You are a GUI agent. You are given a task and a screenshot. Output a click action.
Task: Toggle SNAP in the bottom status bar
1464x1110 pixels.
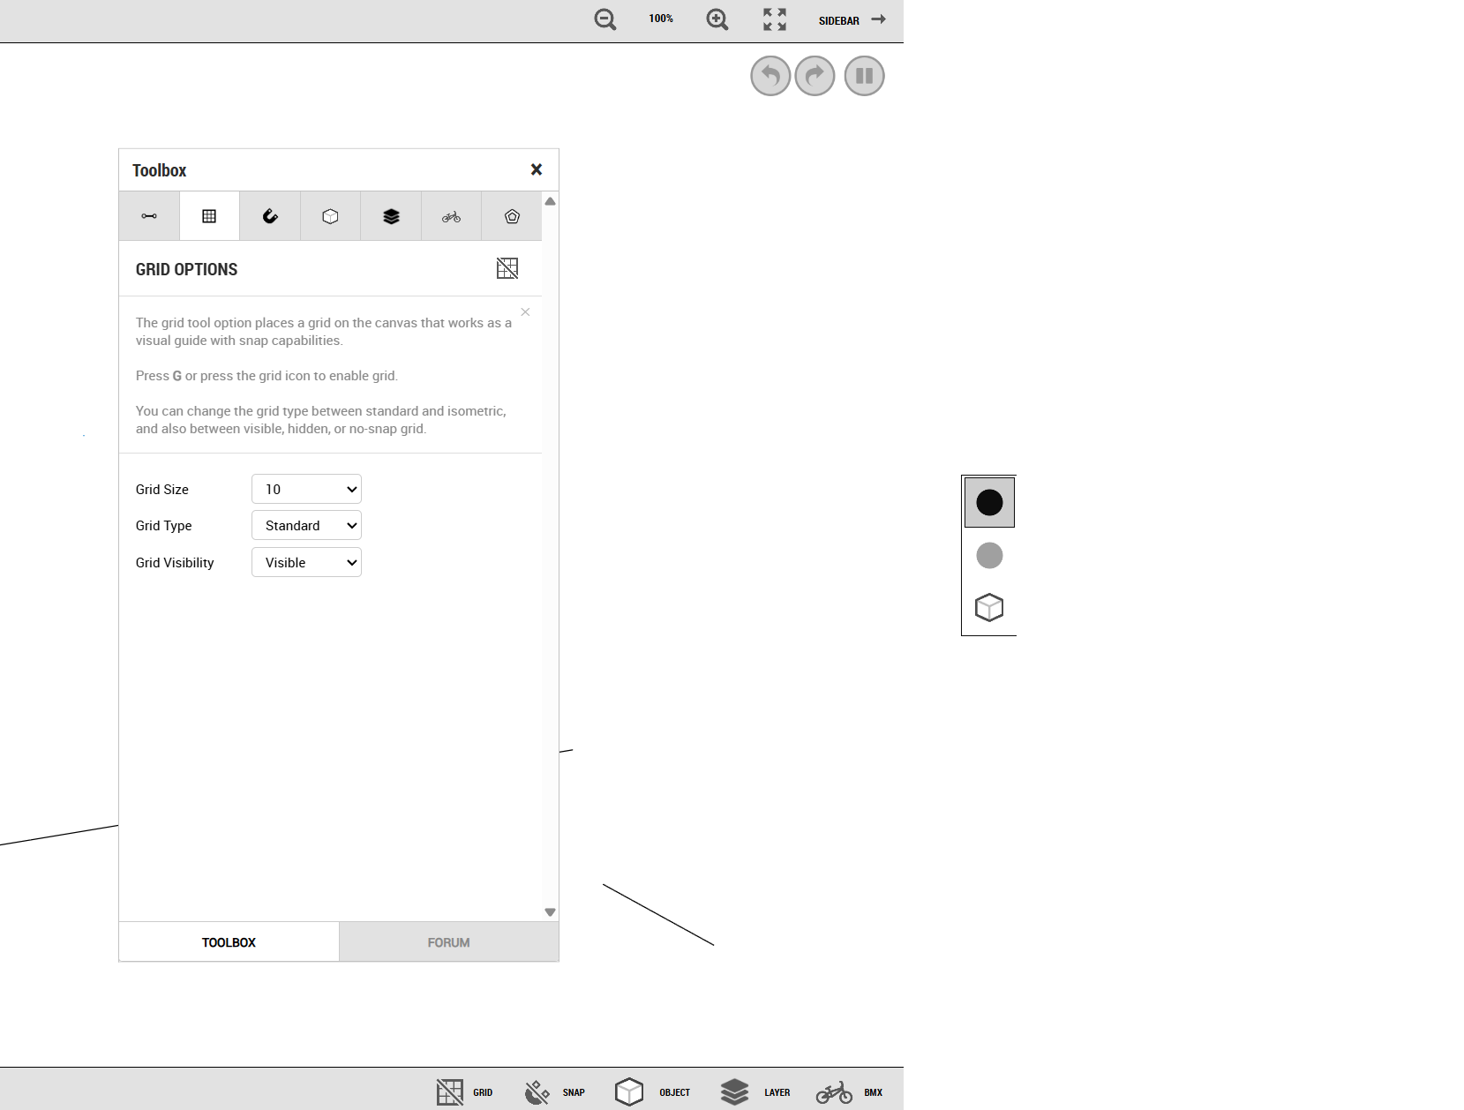pos(556,1091)
